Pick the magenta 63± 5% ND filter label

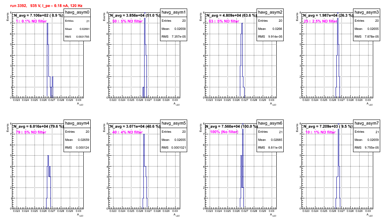pyautogui.click(x=224, y=21)
